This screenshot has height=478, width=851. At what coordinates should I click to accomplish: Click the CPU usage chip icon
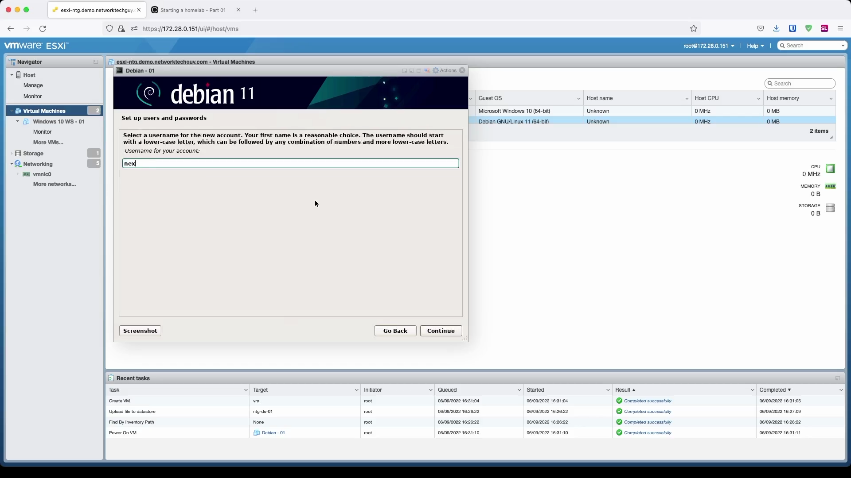pyautogui.click(x=830, y=169)
